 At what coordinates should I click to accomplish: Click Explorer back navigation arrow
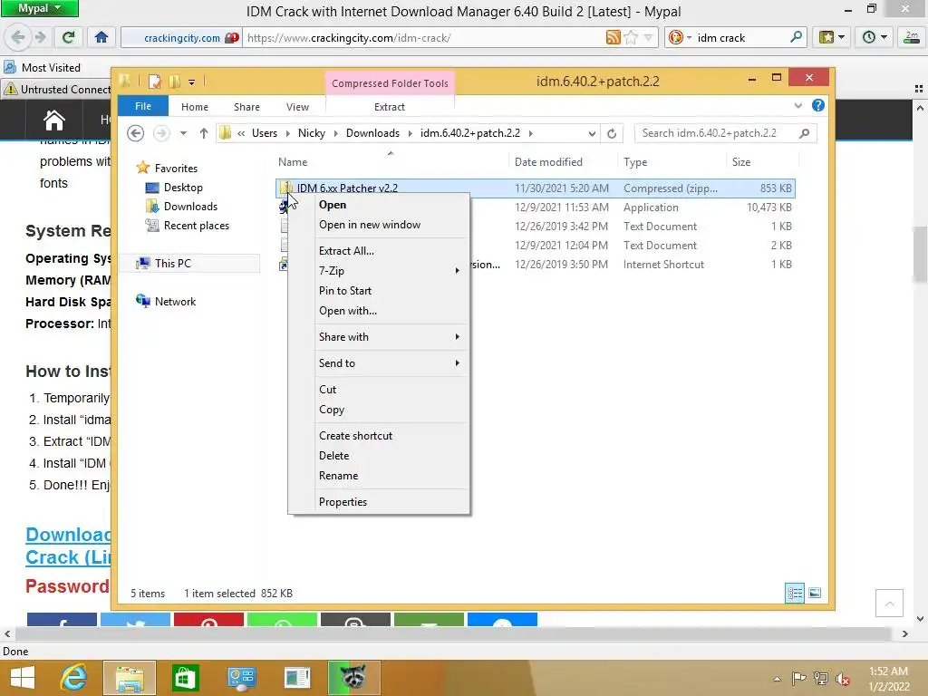(x=136, y=133)
